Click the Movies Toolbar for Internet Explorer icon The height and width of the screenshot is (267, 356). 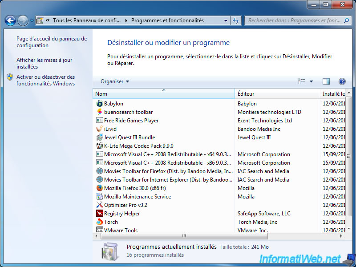[99, 180]
